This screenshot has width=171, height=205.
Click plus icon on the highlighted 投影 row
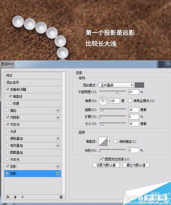pyautogui.click(x=58, y=174)
